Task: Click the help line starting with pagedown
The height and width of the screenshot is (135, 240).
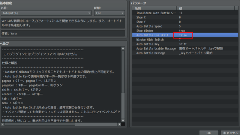Action: (32, 85)
